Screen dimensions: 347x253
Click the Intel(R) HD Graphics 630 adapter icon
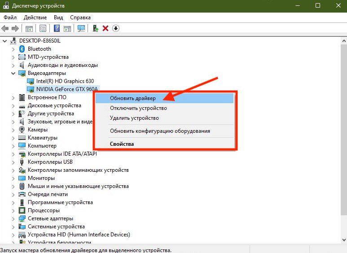click(x=31, y=81)
